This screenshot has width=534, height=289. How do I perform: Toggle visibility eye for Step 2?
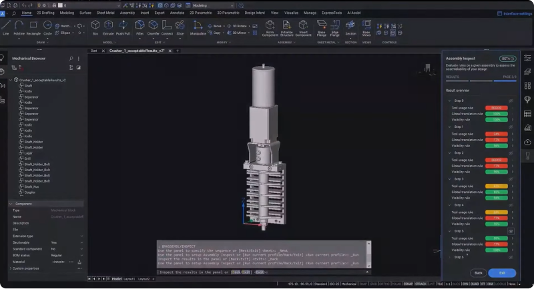tap(511, 152)
